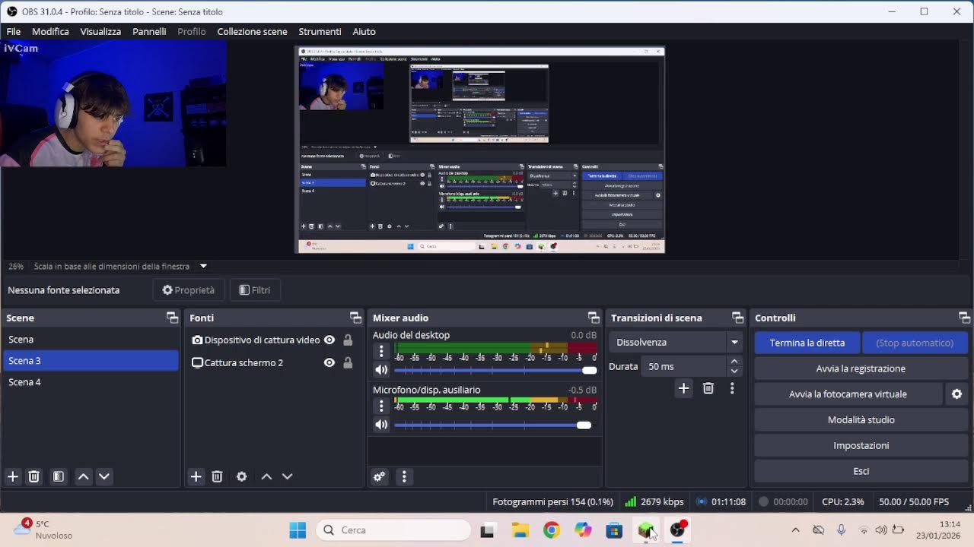The image size is (974, 547).
Task: Open virtual camera settings gear
Action: click(957, 394)
